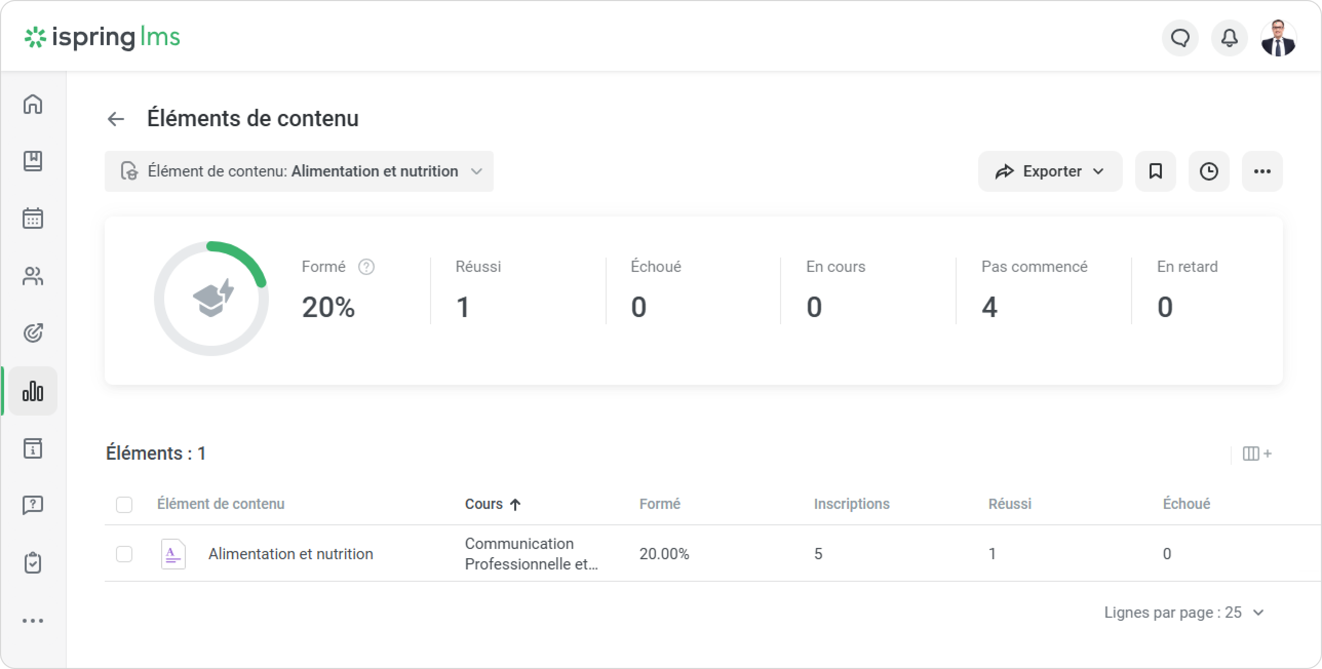Image resolution: width=1322 pixels, height=669 pixels.
Task: Check the Alimentation et nutrition row checkbox
Action: click(124, 554)
